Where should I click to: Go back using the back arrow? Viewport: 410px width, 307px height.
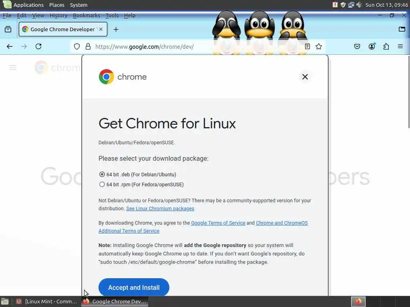point(10,46)
